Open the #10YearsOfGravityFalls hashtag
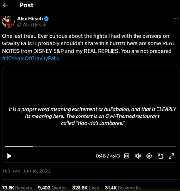This screenshot has width=180, height=191. 31,58
